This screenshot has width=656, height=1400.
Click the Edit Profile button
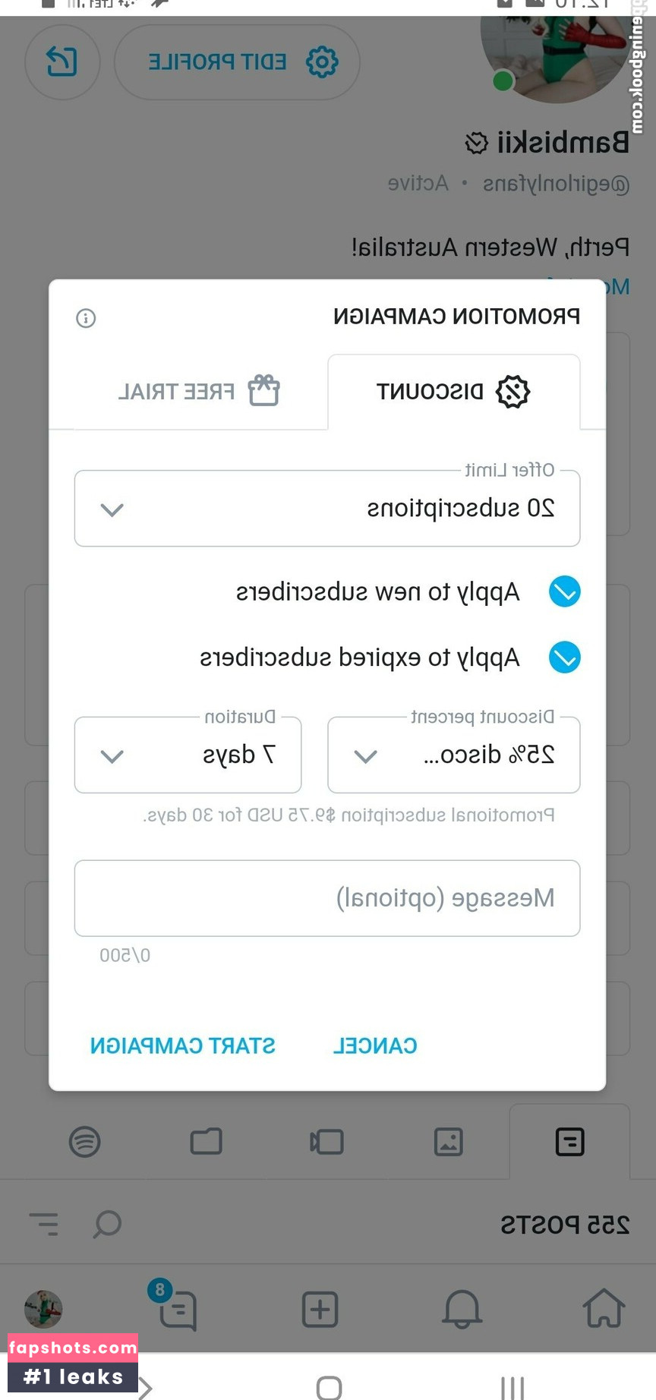point(237,61)
